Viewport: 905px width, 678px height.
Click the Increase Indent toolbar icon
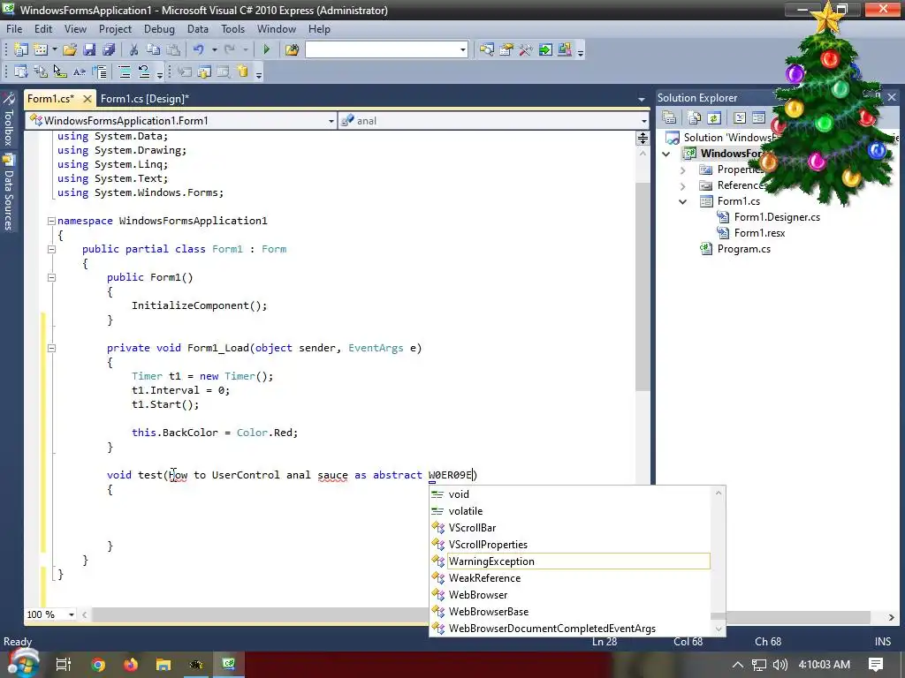point(101,72)
